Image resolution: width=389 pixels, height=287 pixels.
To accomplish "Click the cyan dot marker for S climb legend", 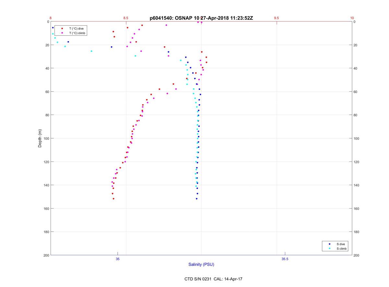I will click(x=329, y=249).
